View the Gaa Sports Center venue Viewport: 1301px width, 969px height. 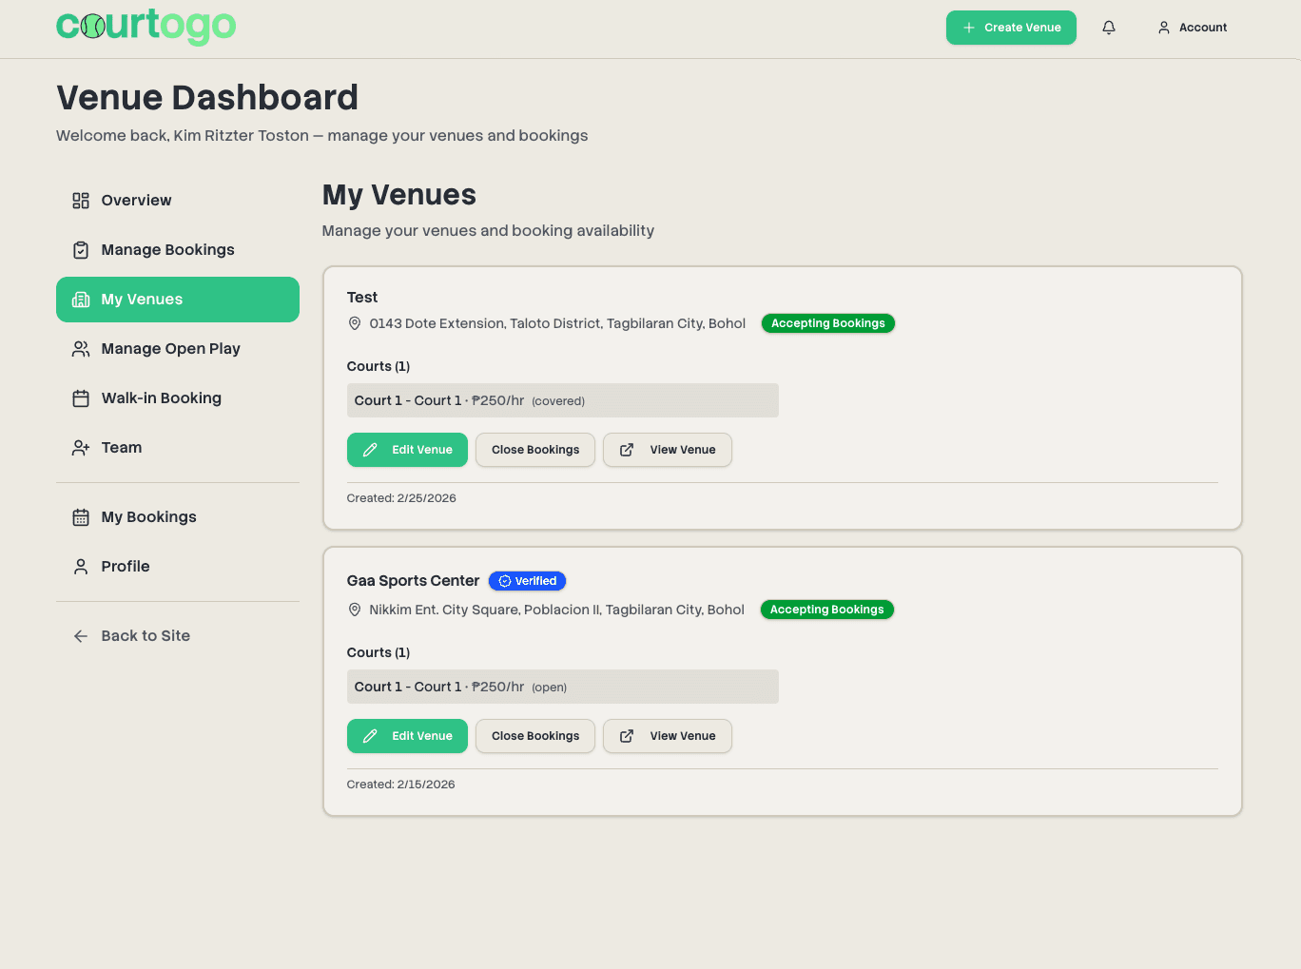pos(667,736)
